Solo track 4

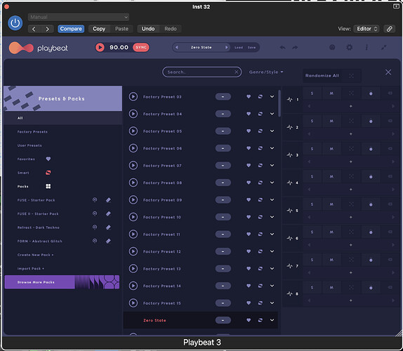pyautogui.click(x=312, y=176)
